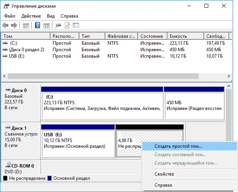The image size is (238, 192).
Task: Click the Back arrow toolbar icon
Action: click(x=5, y=25)
